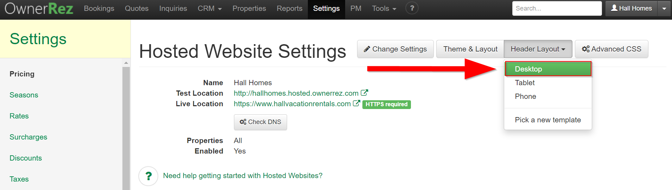The height and width of the screenshot is (190, 672).
Task: Click the OwnerRez logo
Action: tap(39, 8)
